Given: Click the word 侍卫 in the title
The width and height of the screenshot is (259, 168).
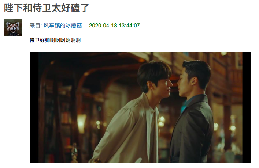Looking at the screenshot, I should tap(42, 8).
